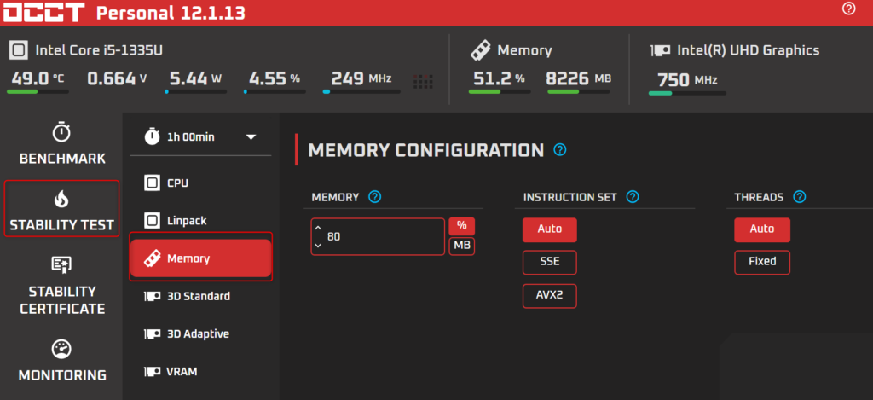Click the CPU temperature 49.0 °C bar
The height and width of the screenshot is (400, 873).
pos(38,91)
